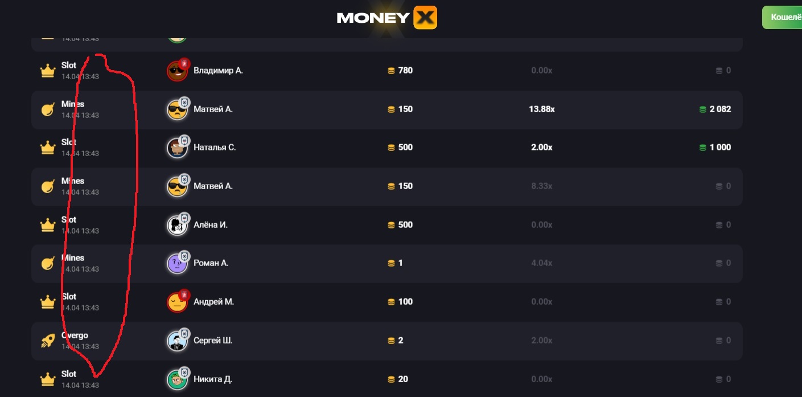802x397 pixels.
Task: Click the red badge on Андрей М. avatar
Action: click(x=184, y=294)
